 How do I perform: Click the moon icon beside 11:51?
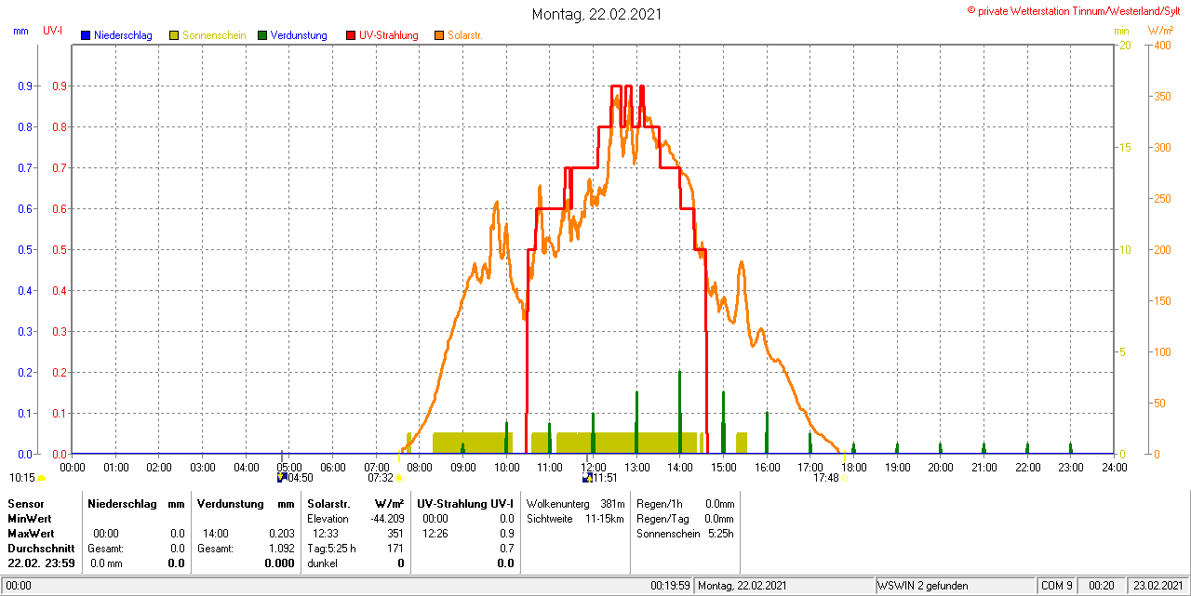click(x=587, y=477)
